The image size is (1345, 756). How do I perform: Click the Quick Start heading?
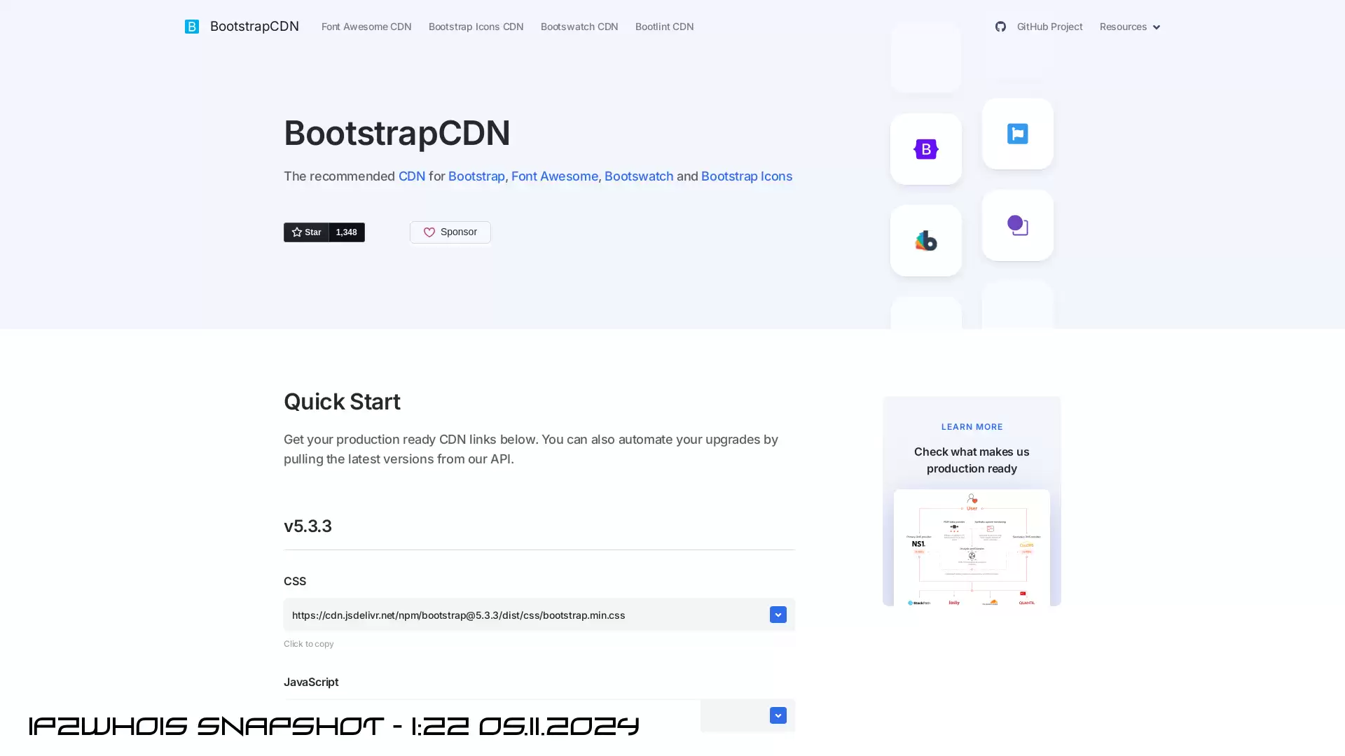click(x=342, y=402)
